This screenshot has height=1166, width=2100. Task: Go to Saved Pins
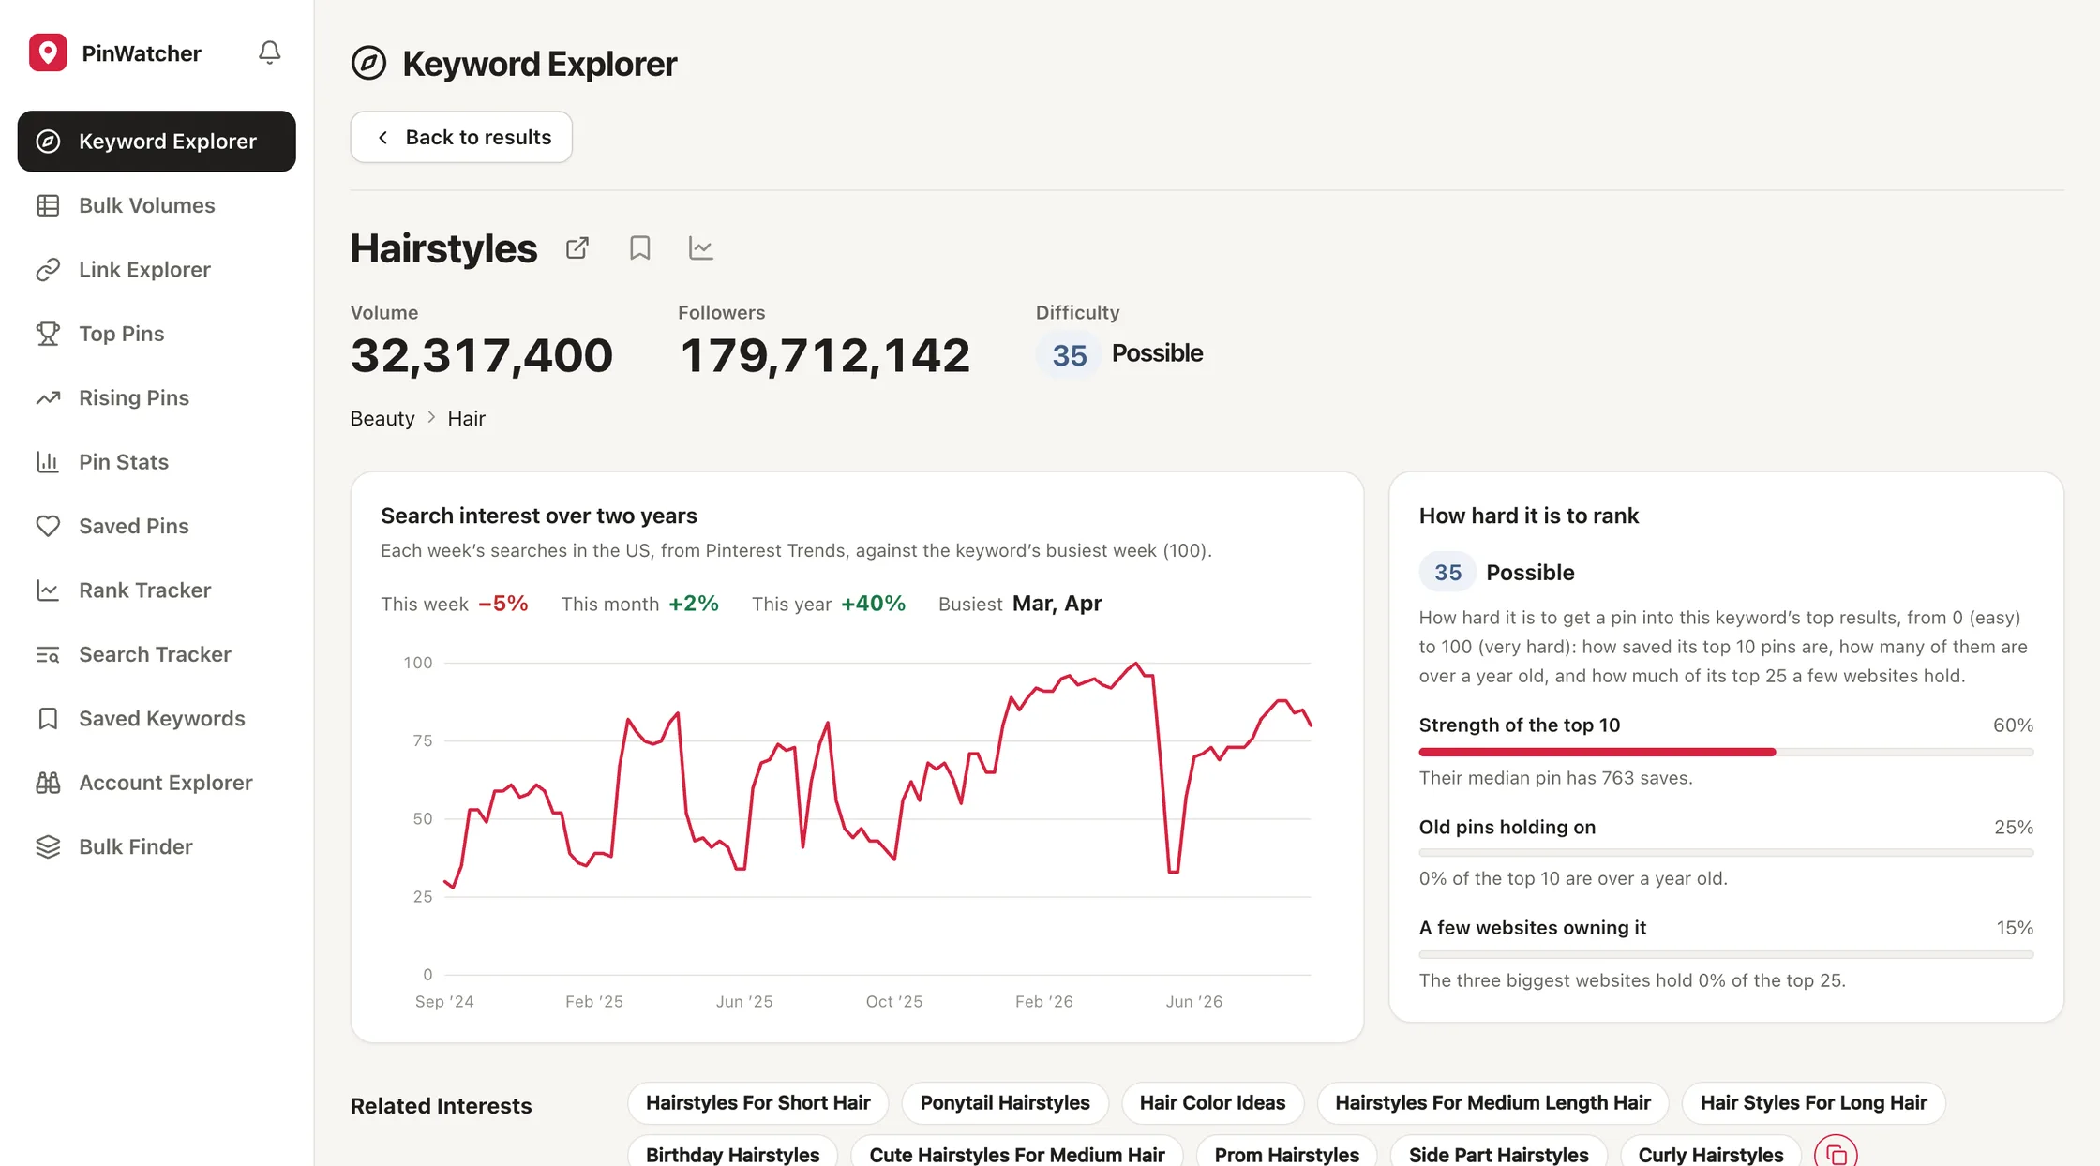[x=157, y=527]
